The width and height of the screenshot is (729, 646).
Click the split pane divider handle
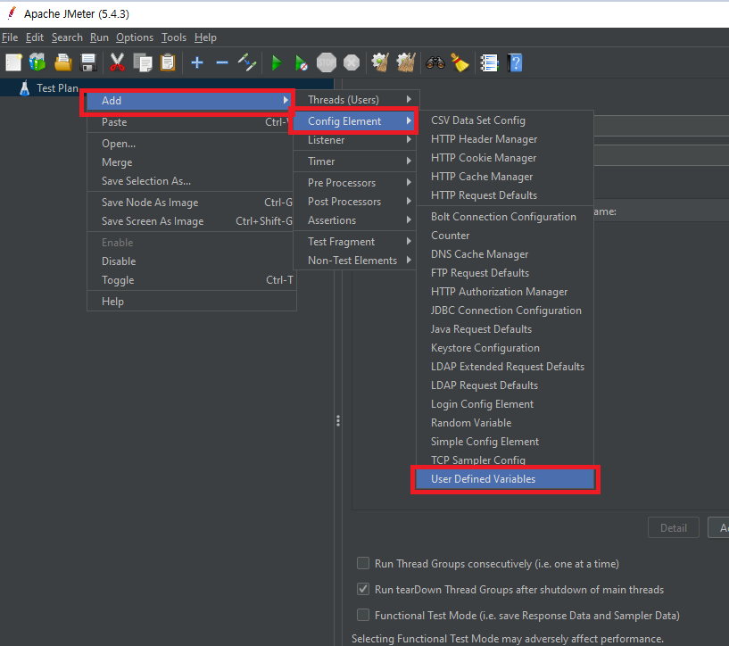click(x=338, y=420)
